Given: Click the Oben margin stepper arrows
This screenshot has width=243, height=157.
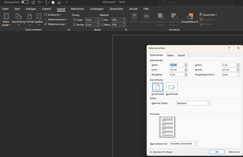Looking at the screenshot, I should [186, 65].
